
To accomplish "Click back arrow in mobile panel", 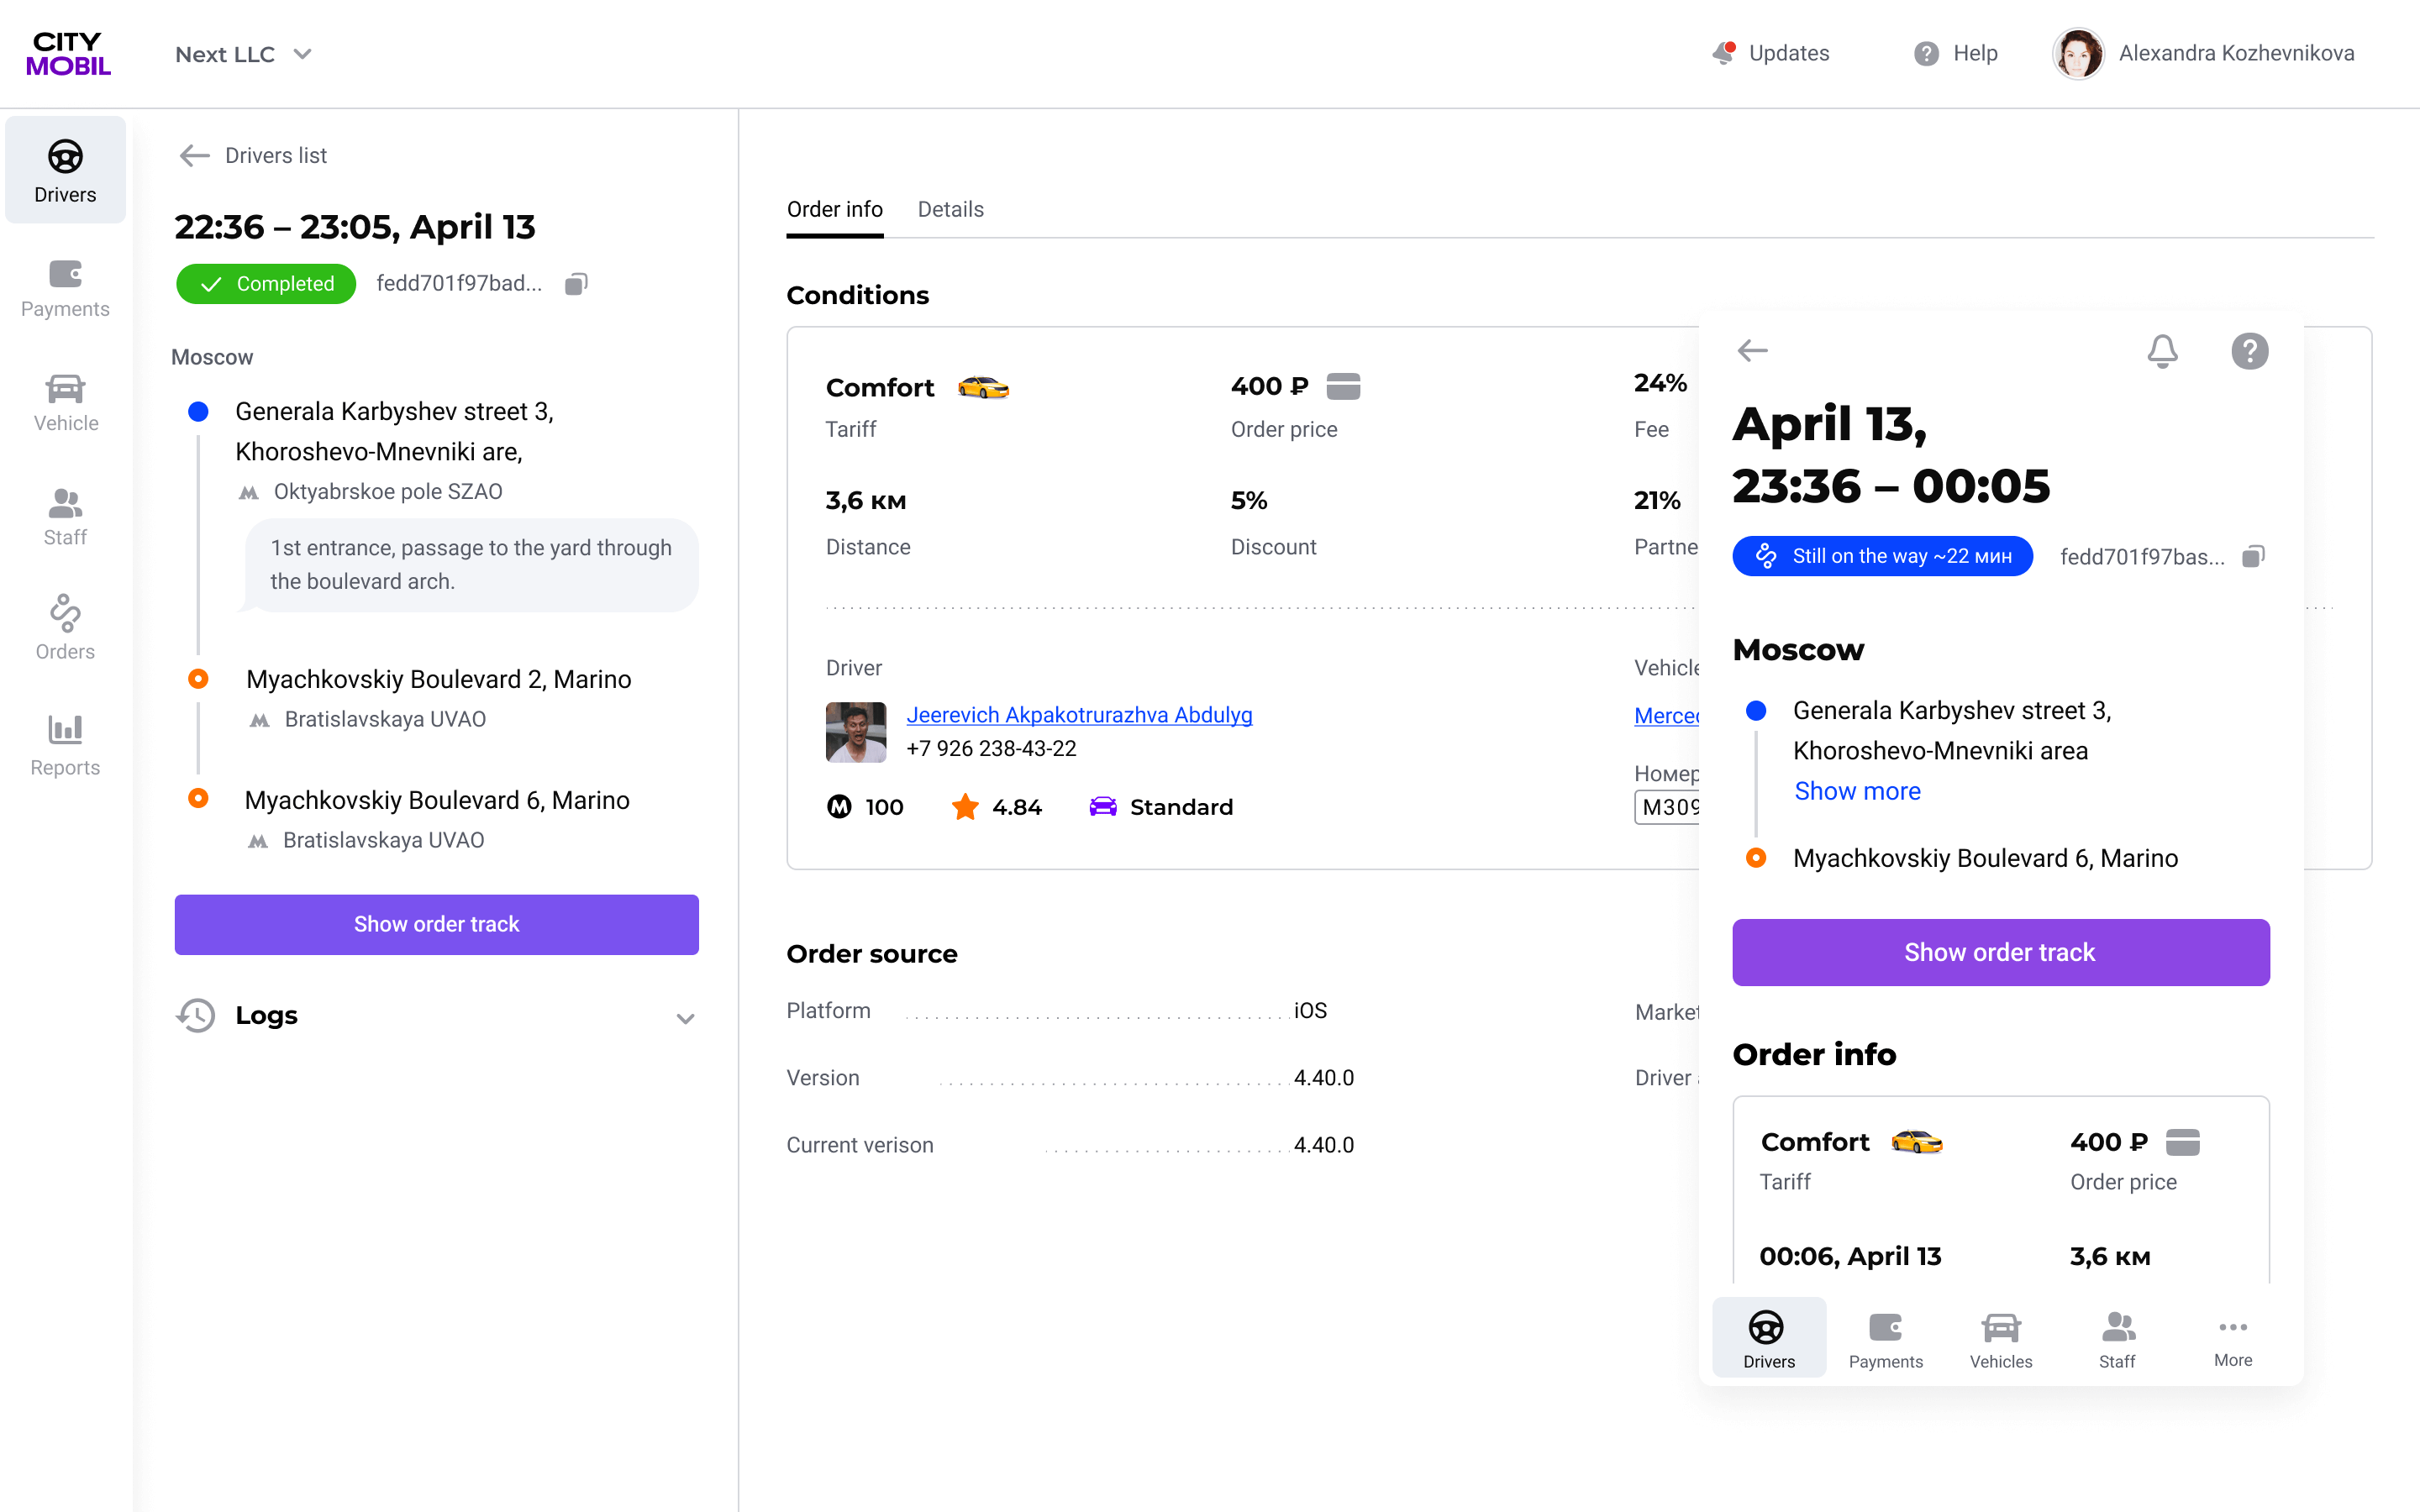I will point(1753,350).
